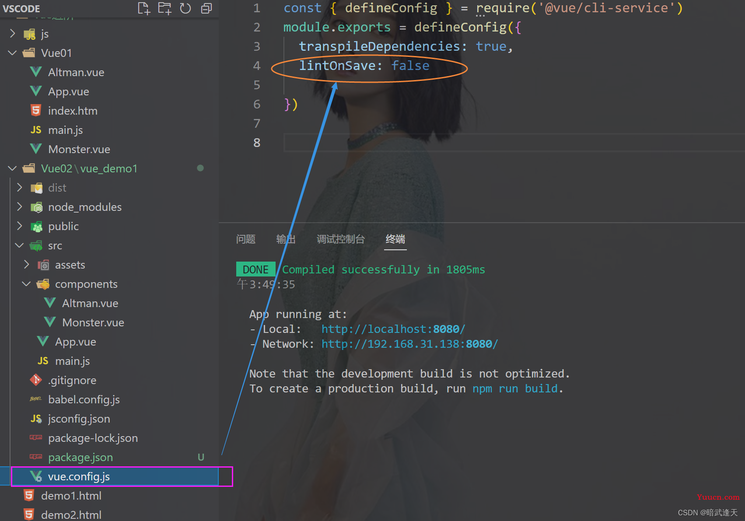745x521 pixels.
Task: Click the 'npm run build' text in terminal
Action: [x=515, y=388]
